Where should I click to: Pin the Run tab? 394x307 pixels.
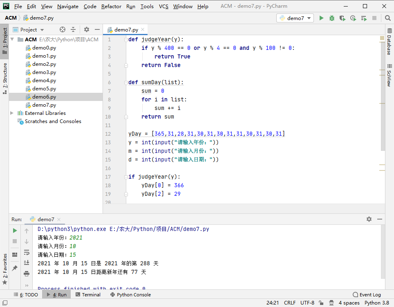[x=15, y=268]
